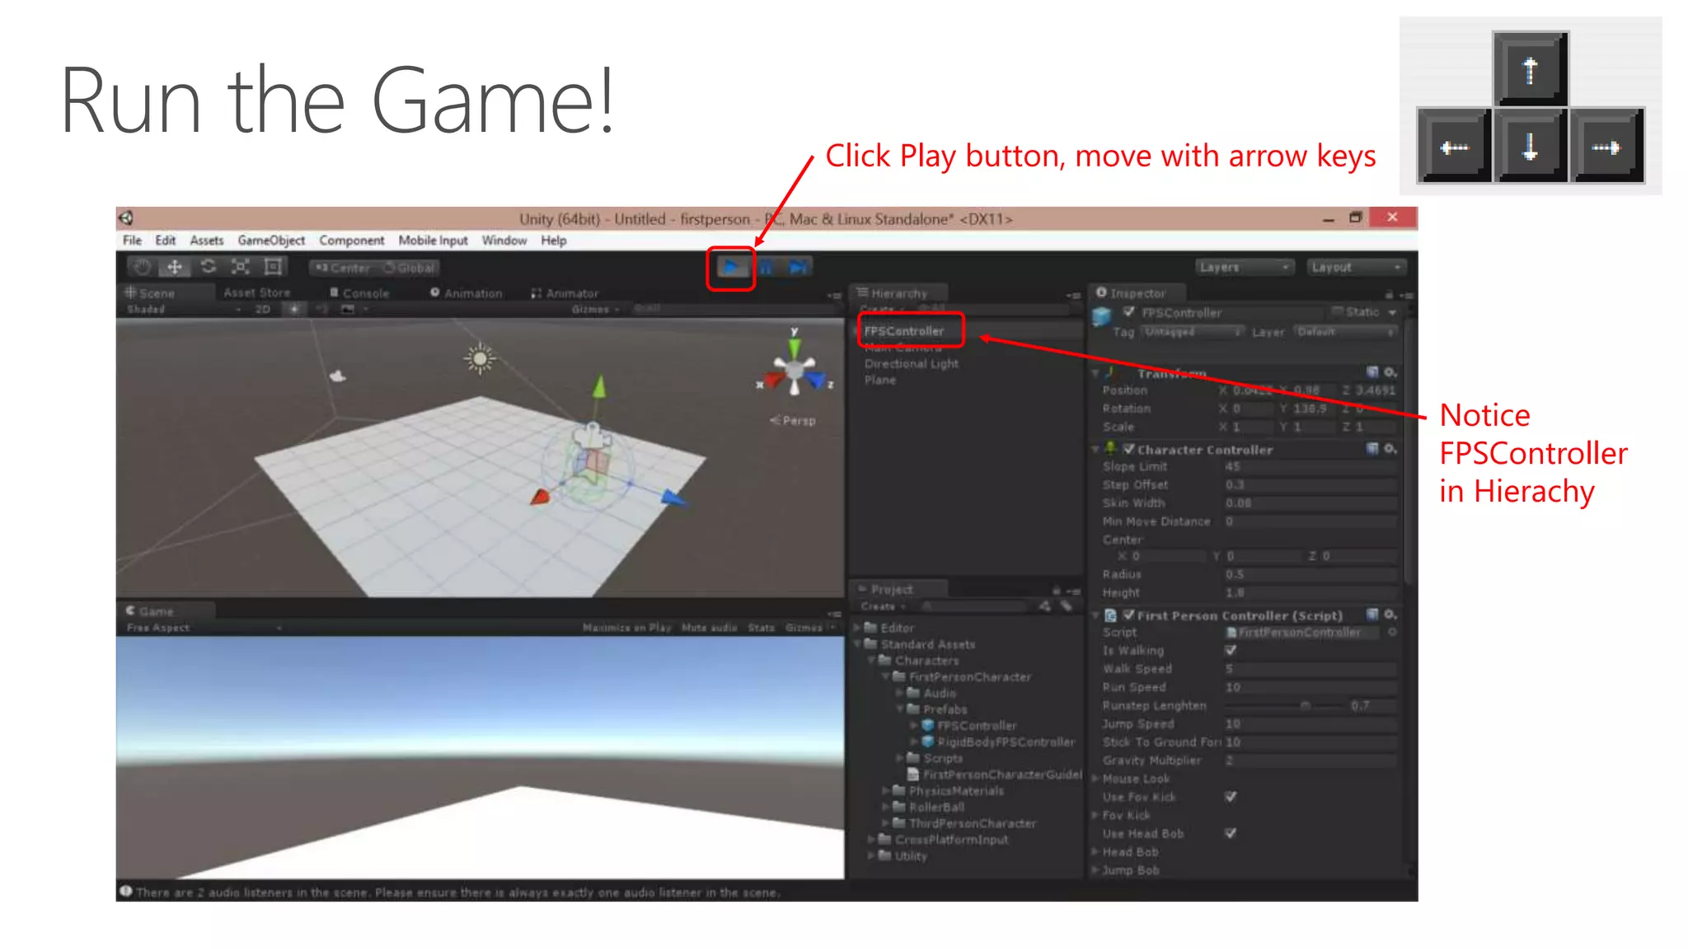The height and width of the screenshot is (949, 1688).
Task: Switch to the Console tab
Action: 359,292
